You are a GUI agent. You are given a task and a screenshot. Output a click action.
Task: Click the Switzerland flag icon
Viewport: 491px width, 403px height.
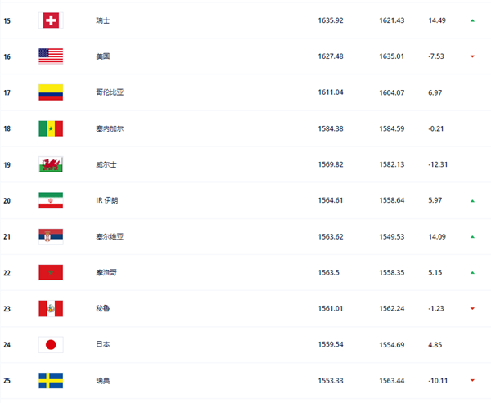click(51, 20)
